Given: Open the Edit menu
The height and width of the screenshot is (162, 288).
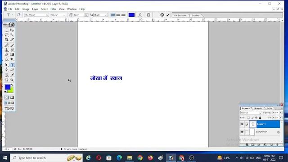Looking at the screenshot, I should click(17, 9).
